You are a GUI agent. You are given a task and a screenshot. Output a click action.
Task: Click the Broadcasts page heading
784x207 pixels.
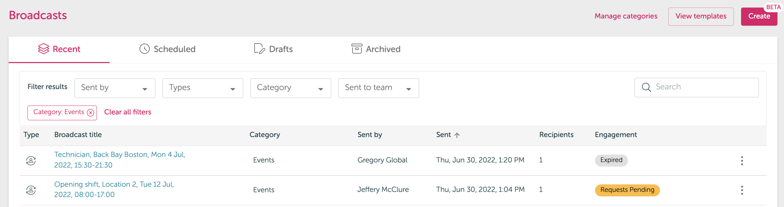coord(38,15)
